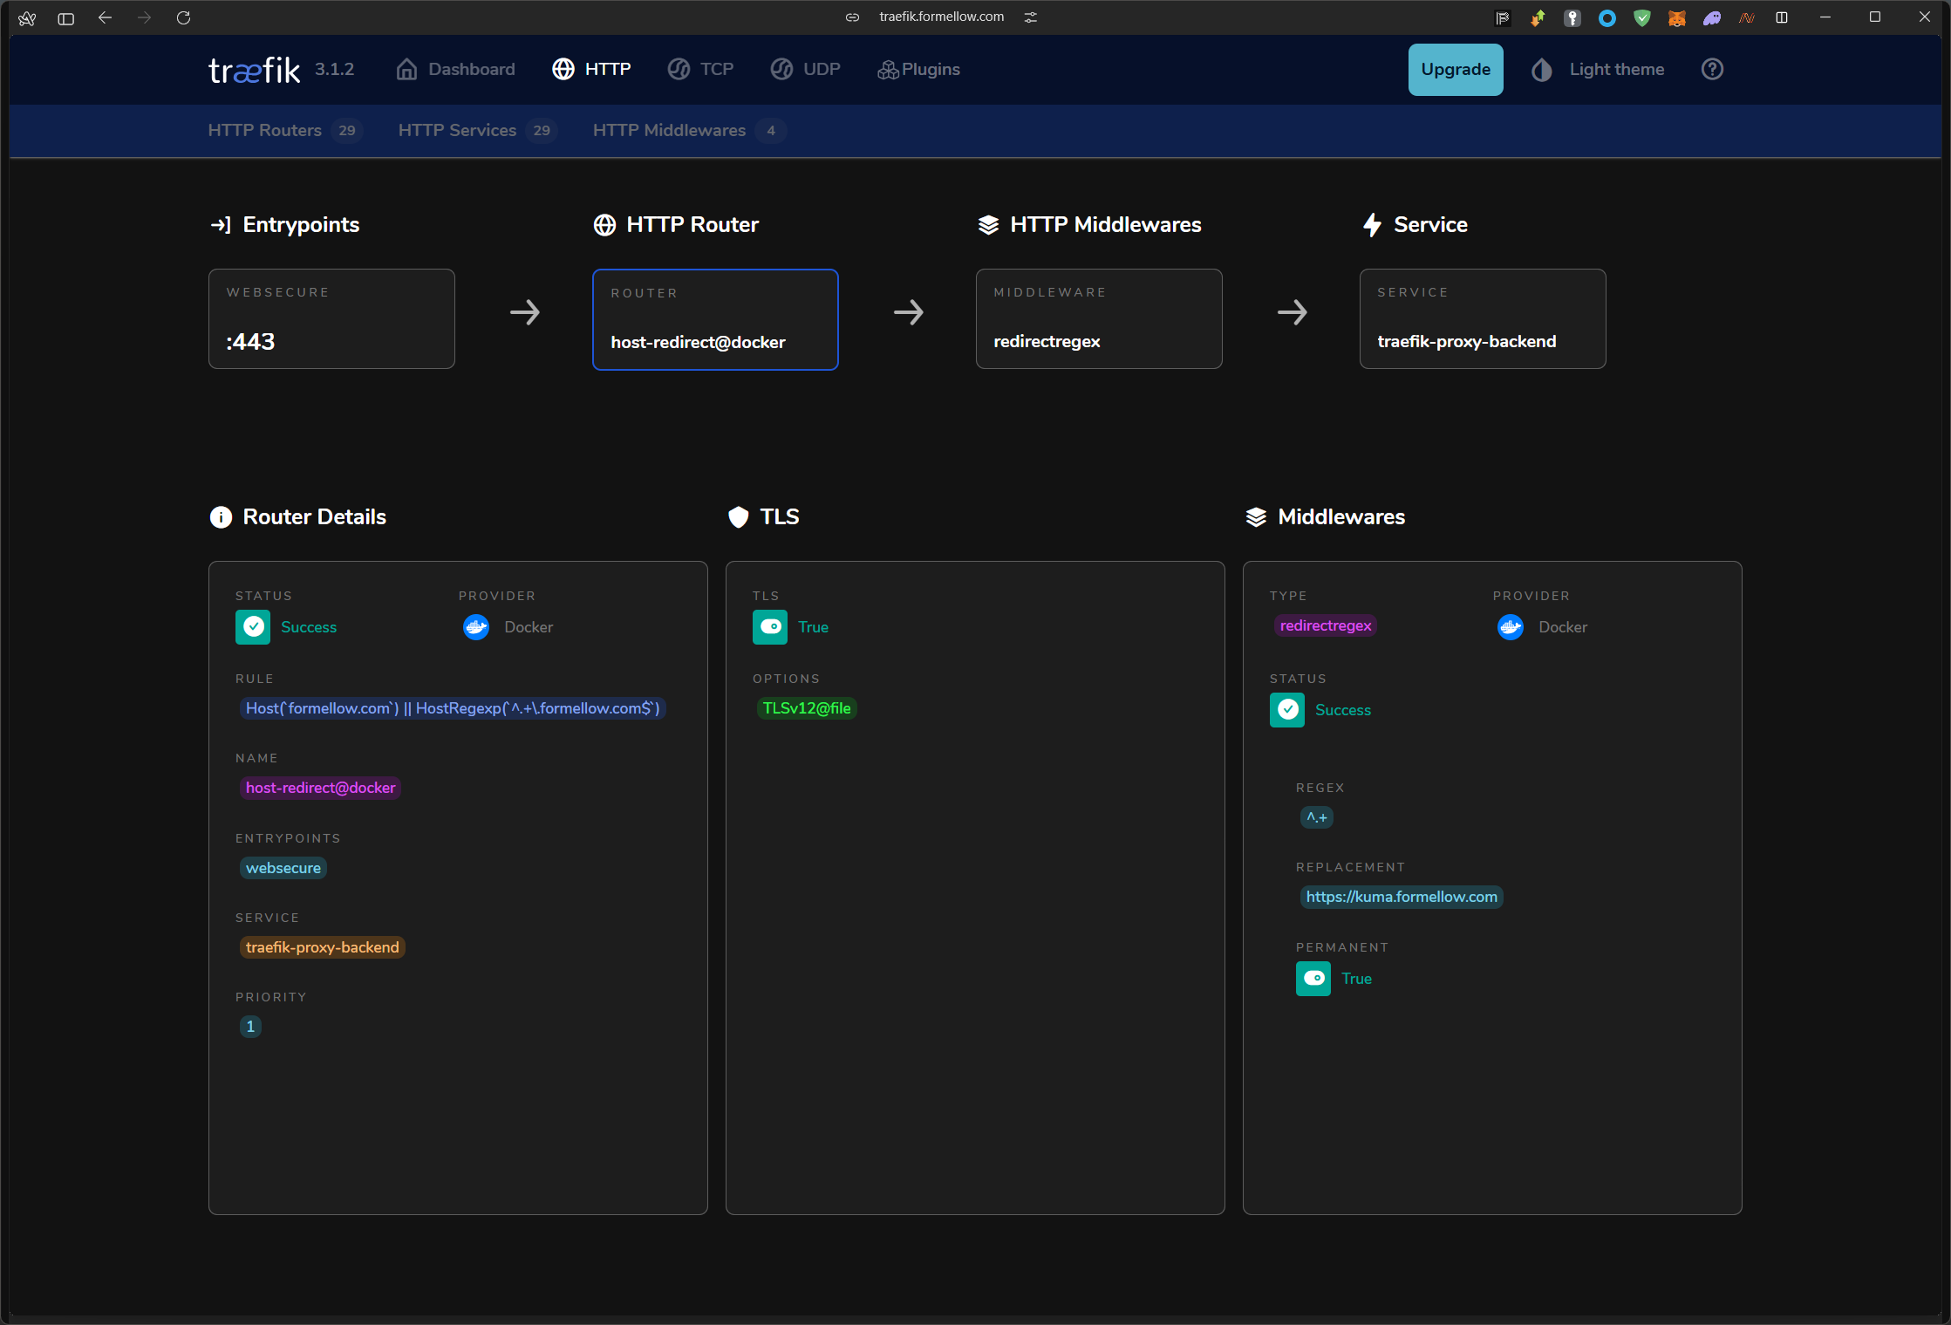Select the HTTP globe icon in navbar
The image size is (1951, 1325).
pyautogui.click(x=563, y=70)
